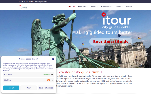Toggle the Statistics cookie switch
Image resolution: width=151 pixels, height=94 pixels.
pos(49,80)
